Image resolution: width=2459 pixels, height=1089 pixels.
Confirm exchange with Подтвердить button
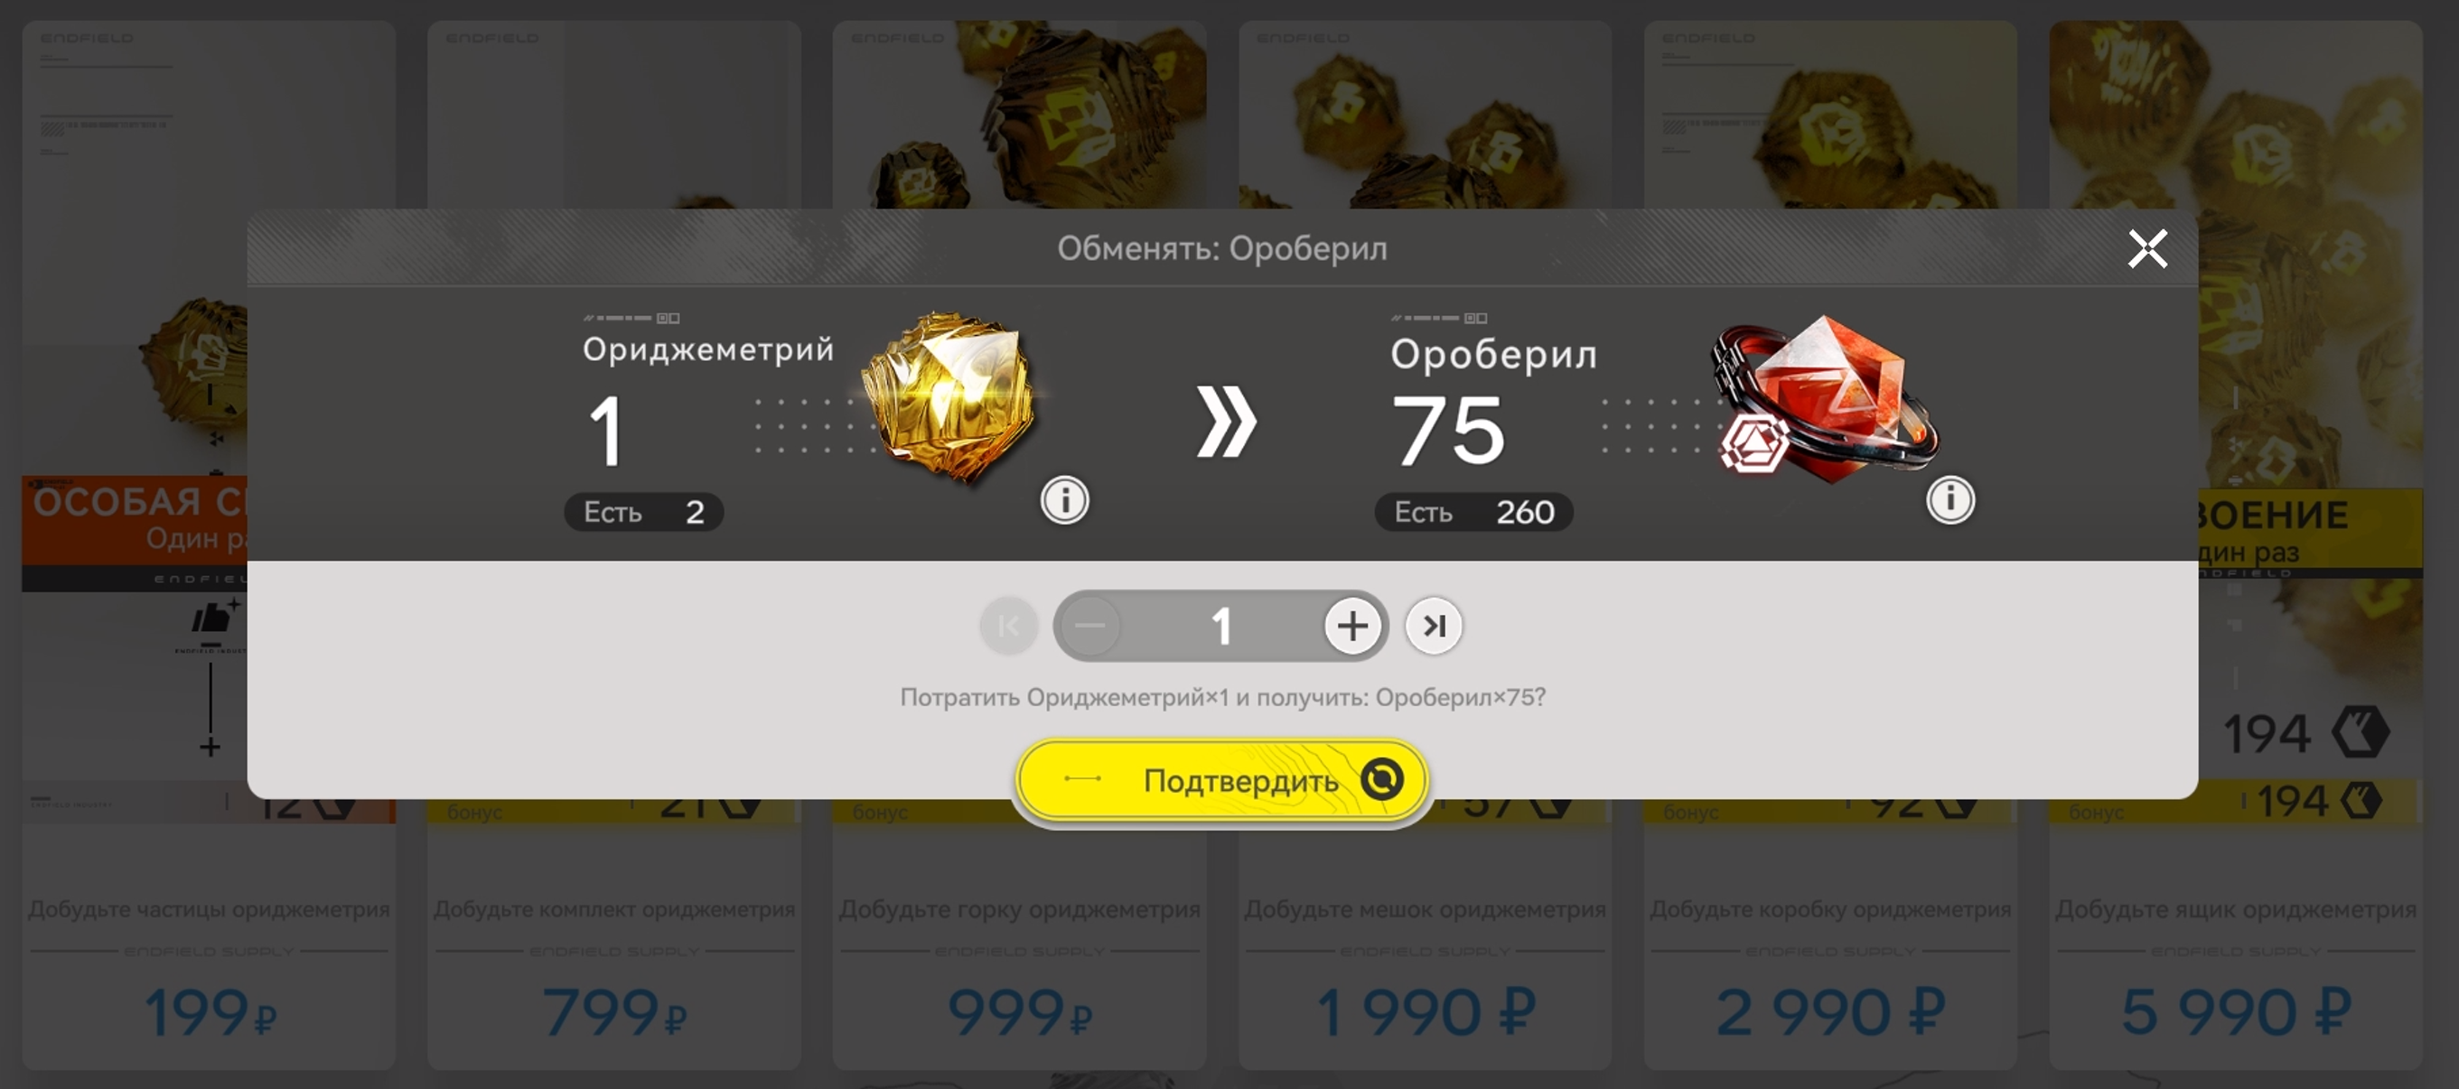pyautogui.click(x=1222, y=780)
